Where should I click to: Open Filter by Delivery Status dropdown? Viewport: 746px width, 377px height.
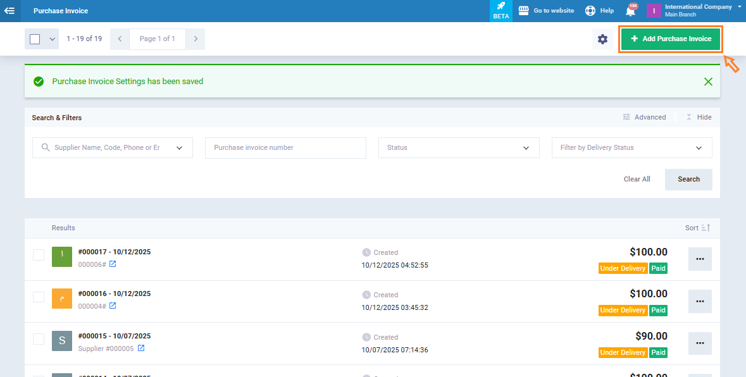(631, 148)
